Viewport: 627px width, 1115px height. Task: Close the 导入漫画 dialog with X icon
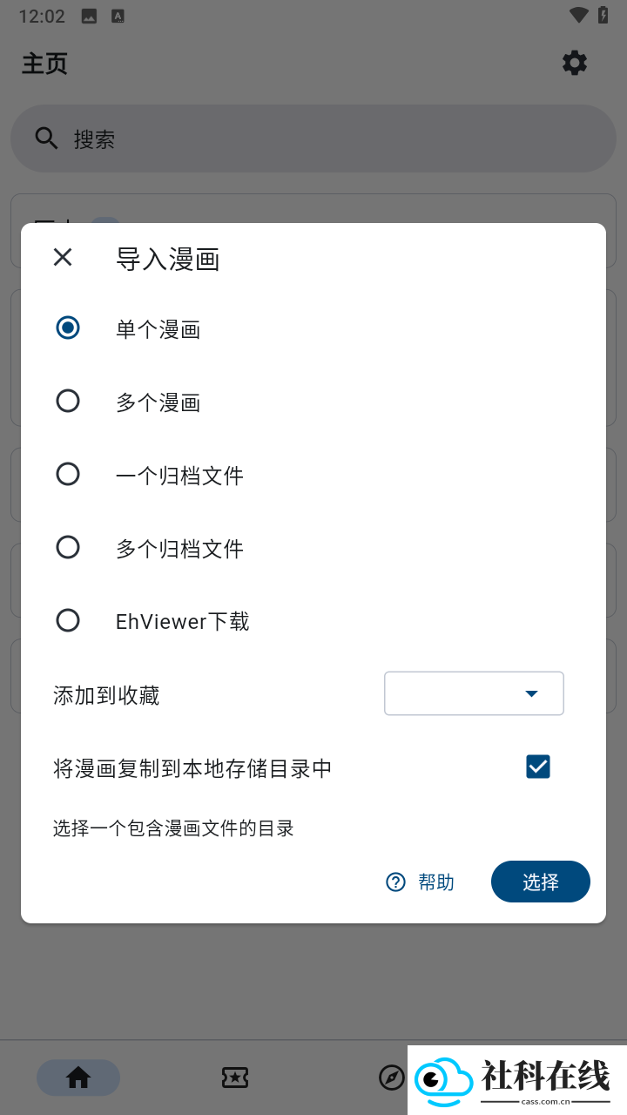pyautogui.click(x=63, y=257)
